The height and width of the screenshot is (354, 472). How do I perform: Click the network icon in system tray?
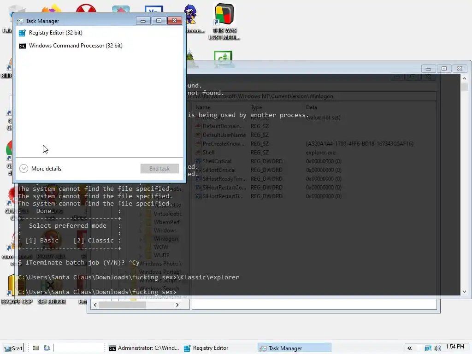click(428, 348)
